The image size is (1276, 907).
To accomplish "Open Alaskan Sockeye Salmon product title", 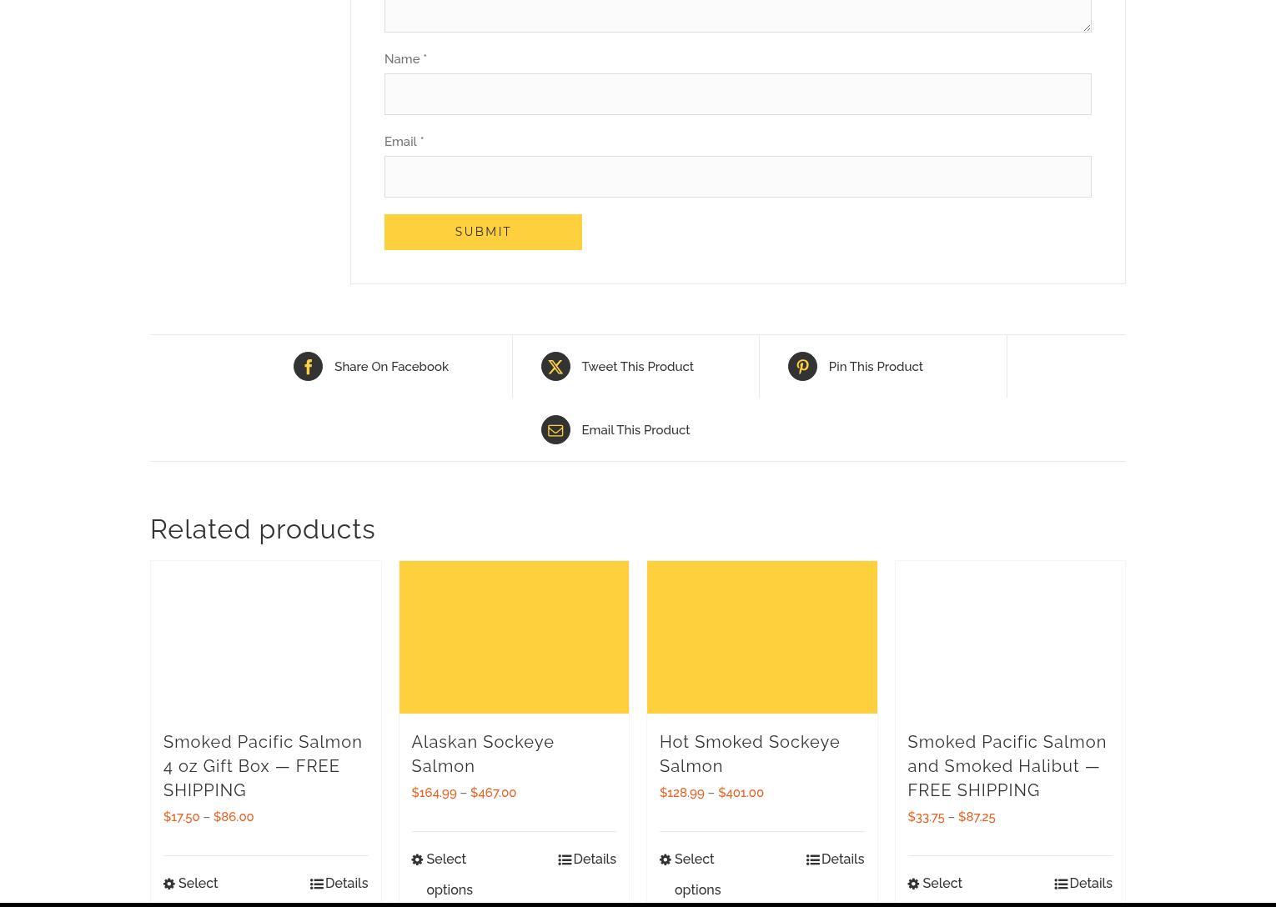I will [482, 754].
